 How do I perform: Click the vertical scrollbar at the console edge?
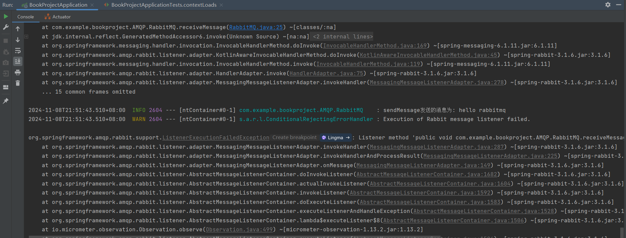(622, 232)
